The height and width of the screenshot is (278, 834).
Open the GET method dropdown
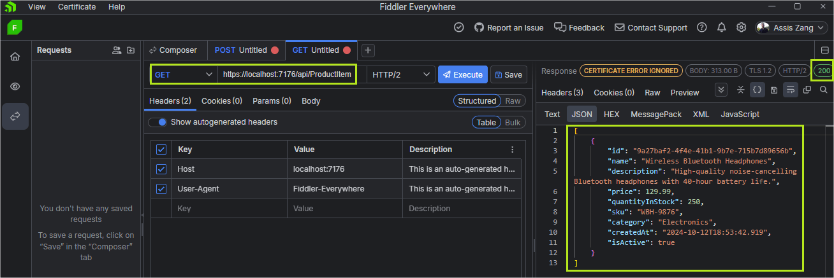(x=184, y=74)
